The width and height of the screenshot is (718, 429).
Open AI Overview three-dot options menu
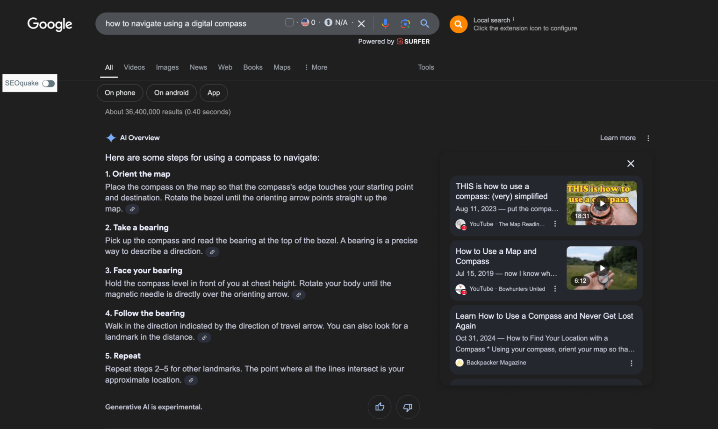tap(648, 138)
